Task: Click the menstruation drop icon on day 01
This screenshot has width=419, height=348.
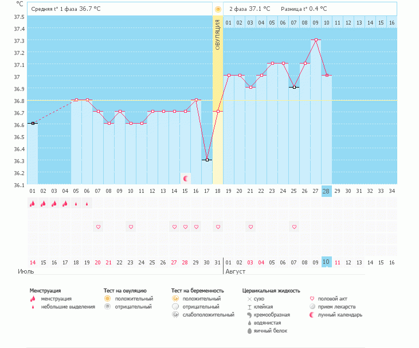Action: point(33,203)
